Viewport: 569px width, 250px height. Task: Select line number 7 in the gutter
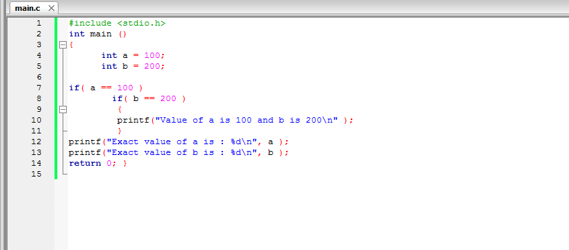[x=39, y=88]
